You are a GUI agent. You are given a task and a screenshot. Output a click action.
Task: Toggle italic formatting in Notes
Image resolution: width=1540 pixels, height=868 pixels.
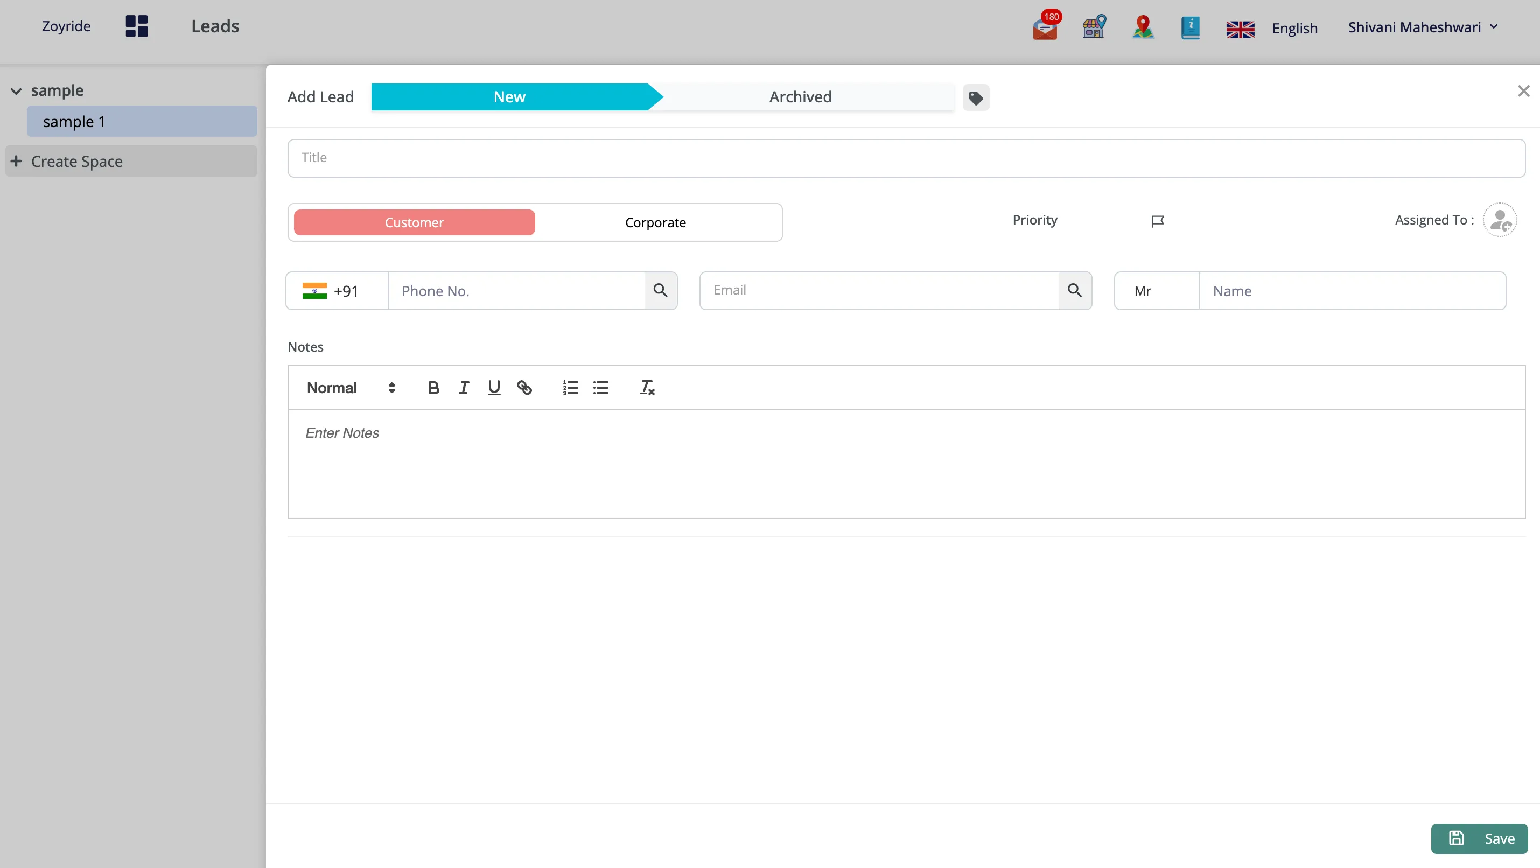[x=463, y=388]
